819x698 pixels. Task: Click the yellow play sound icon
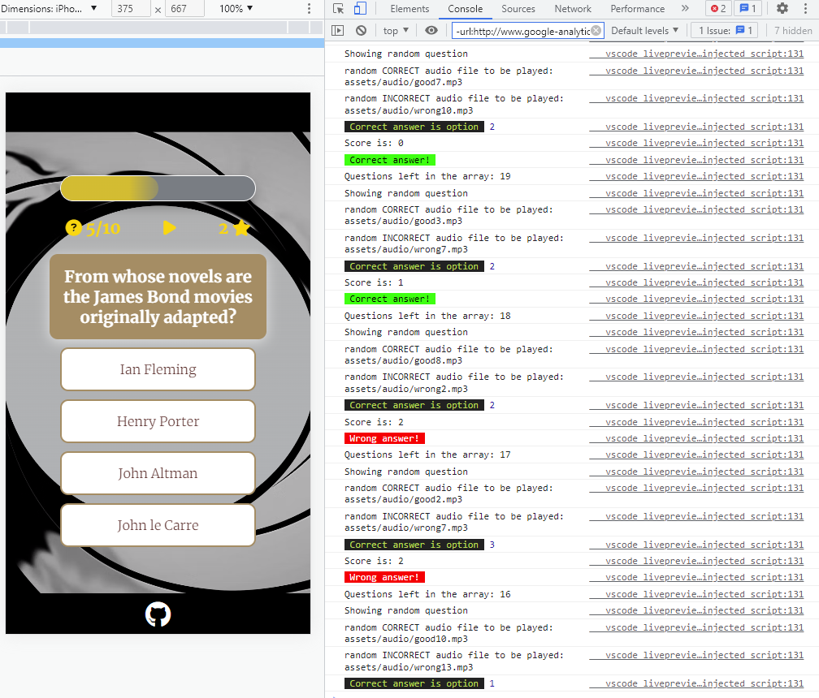169,228
